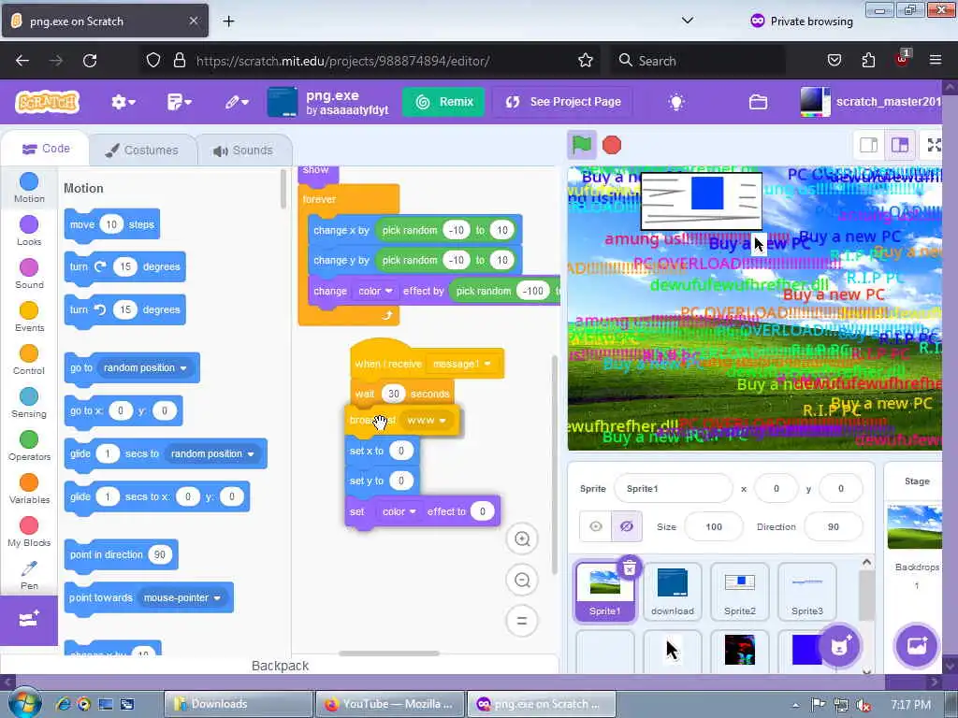Show the sprite with eye icon
The height and width of the screenshot is (718, 958).
596,526
